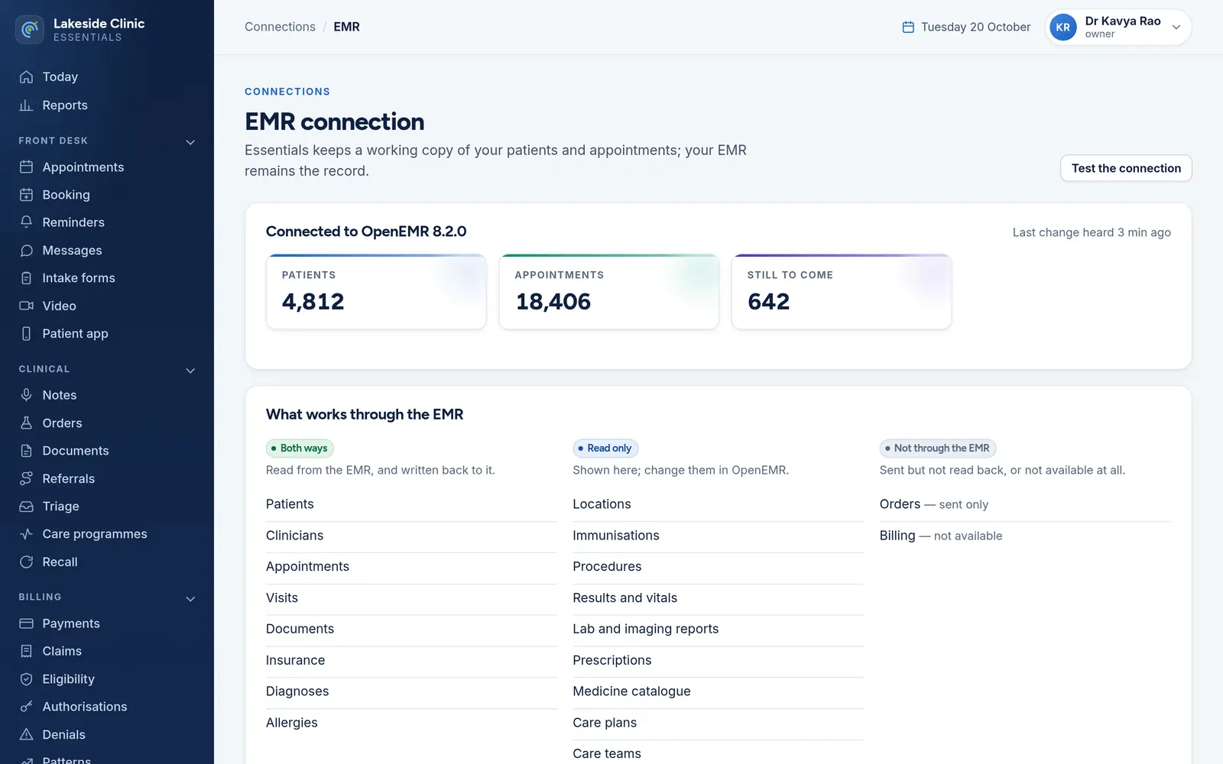Click the Messages speech bubble icon
1223x764 pixels.
[26, 251]
